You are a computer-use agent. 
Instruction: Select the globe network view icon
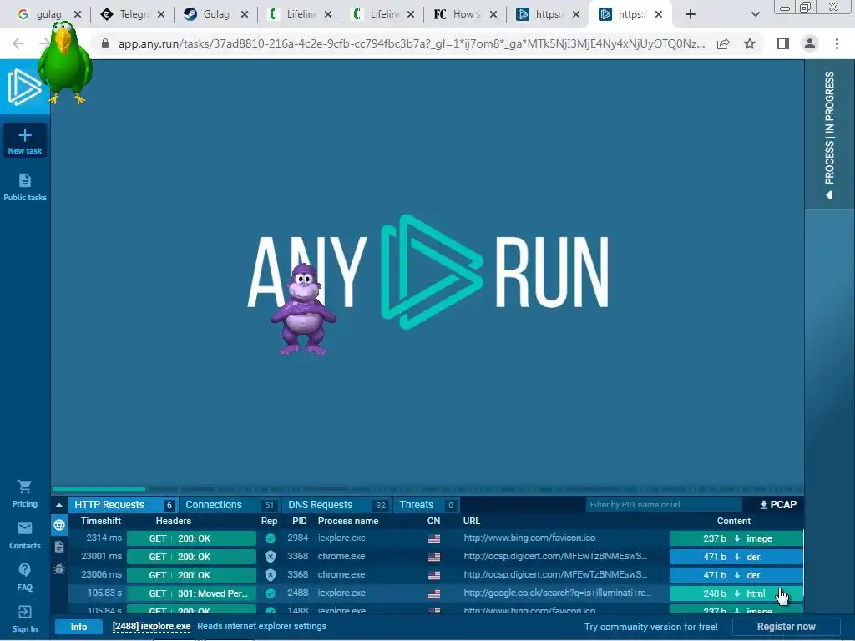tap(59, 525)
